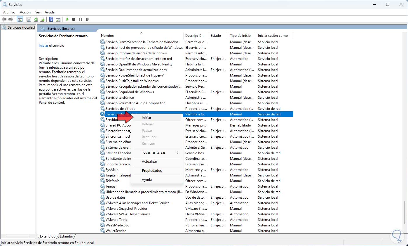Open the Ver menu
Viewport: 408px width, 246px height.
click(38, 12)
